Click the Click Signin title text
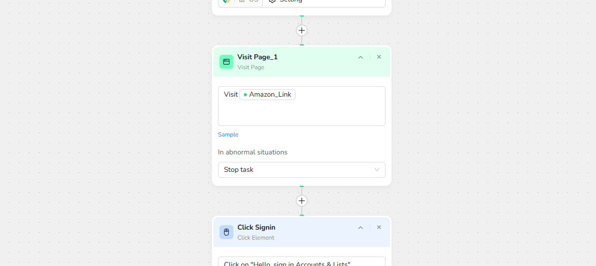Viewport: 596px width, 266px height. click(256, 227)
